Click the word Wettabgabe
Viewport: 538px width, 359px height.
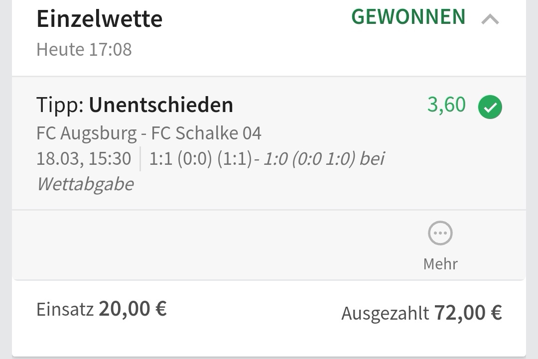85,184
